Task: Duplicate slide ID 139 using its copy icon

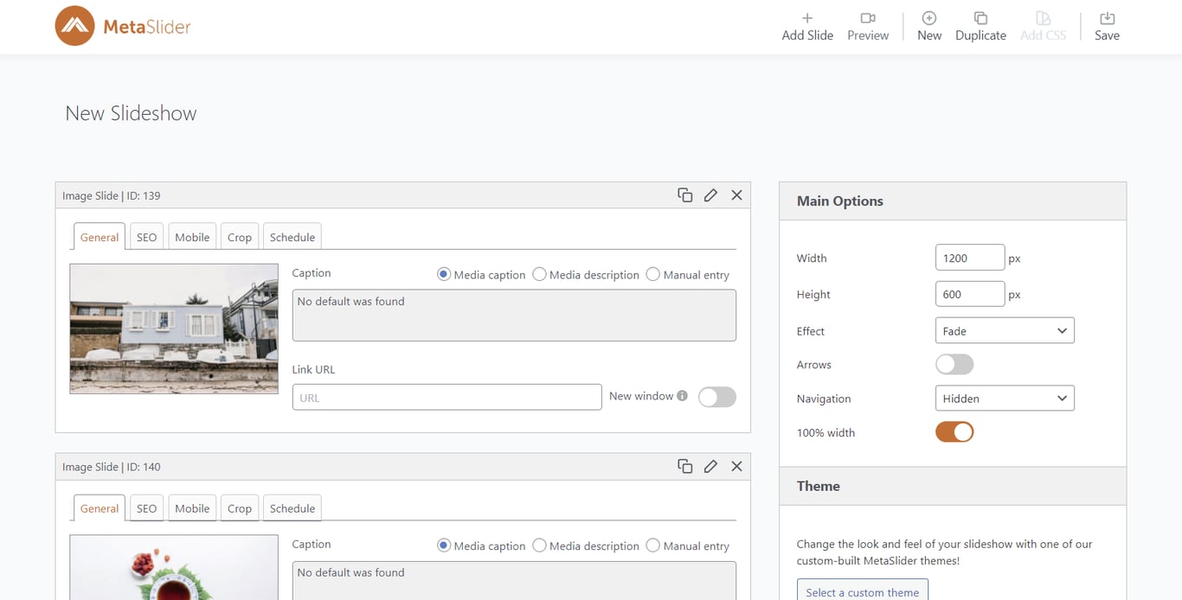Action: point(684,195)
